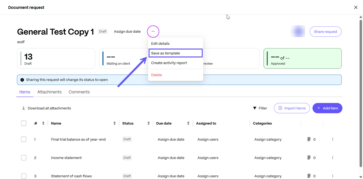
Task: Click the three-dot more options button
Action: [153, 32]
